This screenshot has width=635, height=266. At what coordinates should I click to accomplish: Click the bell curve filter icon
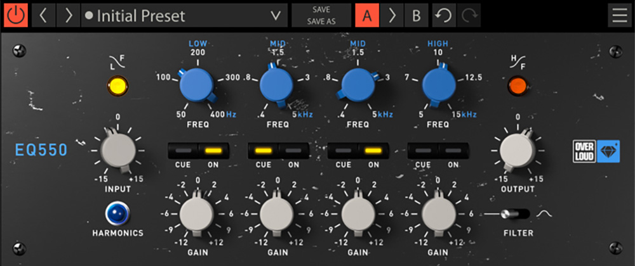pos(544,214)
